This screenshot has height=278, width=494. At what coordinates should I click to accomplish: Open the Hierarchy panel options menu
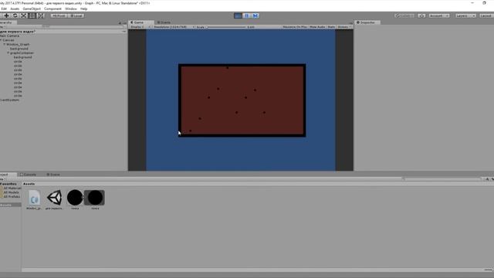[x=124, y=23]
